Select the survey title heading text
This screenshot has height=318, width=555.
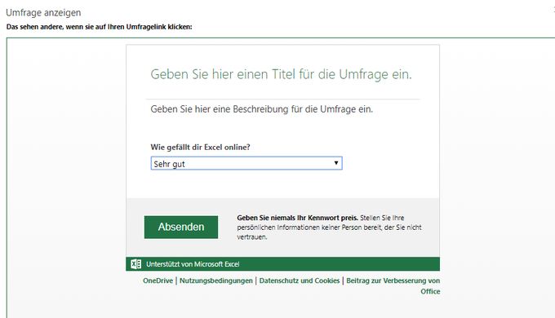(281, 74)
